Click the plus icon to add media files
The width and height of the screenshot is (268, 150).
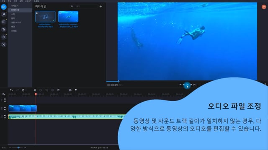click(x=100, y=7)
